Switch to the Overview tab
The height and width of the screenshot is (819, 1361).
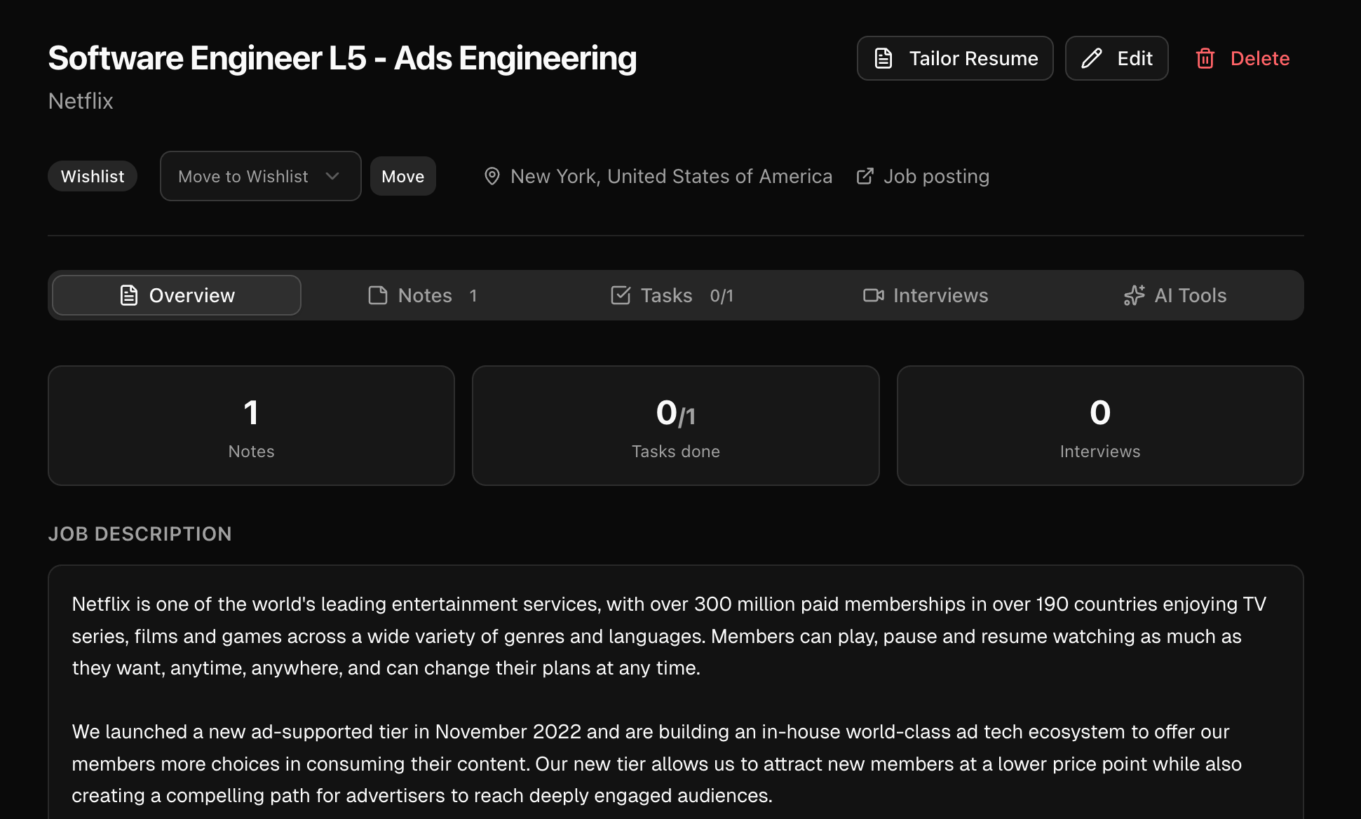(177, 295)
